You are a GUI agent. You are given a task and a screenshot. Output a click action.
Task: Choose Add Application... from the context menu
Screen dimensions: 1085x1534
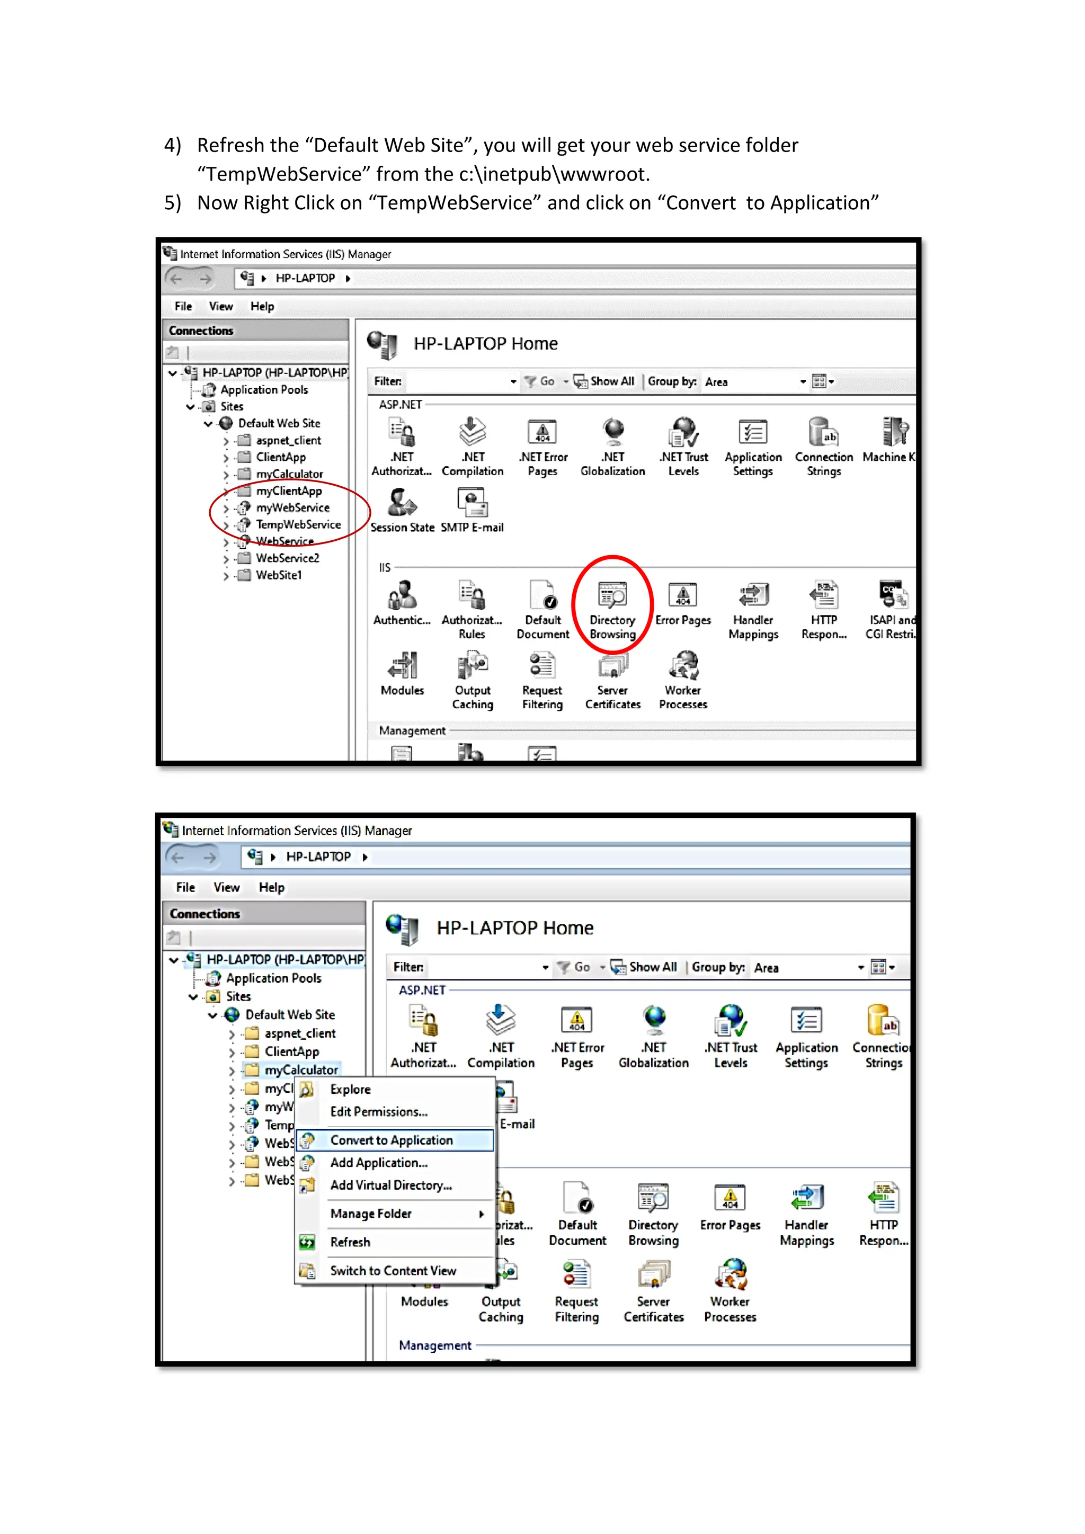pos(395,1163)
